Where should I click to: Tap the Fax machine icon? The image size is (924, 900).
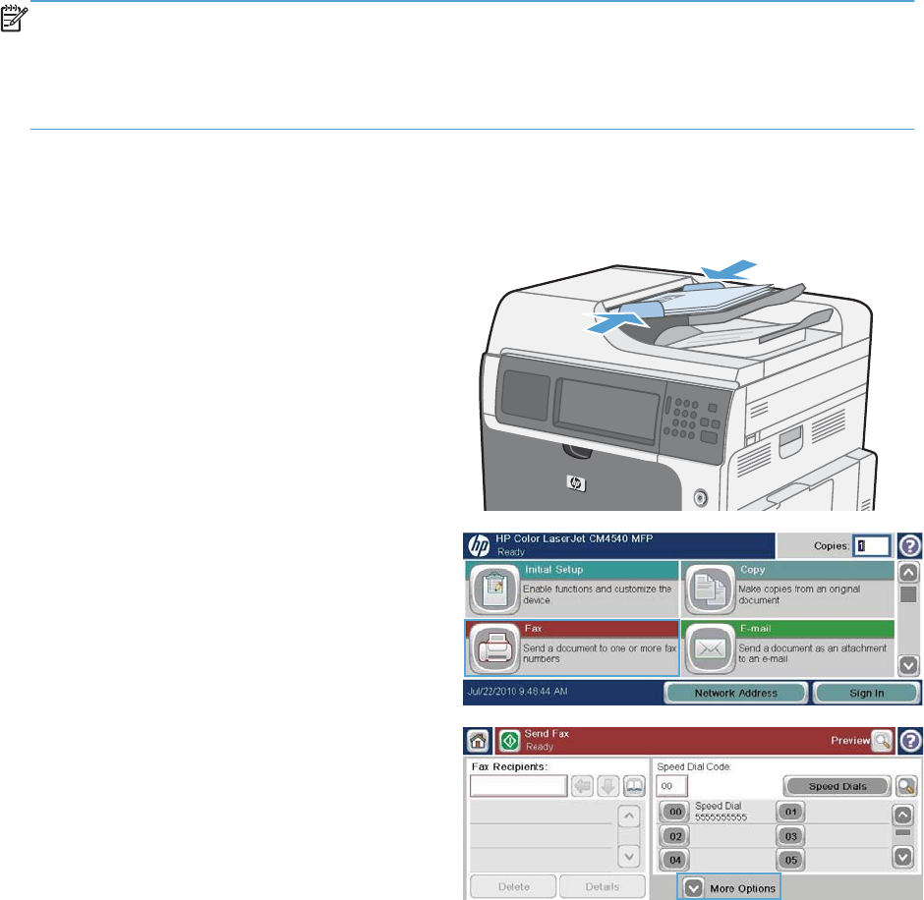493,648
